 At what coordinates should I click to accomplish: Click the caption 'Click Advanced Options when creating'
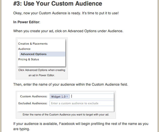pos(42,70)
